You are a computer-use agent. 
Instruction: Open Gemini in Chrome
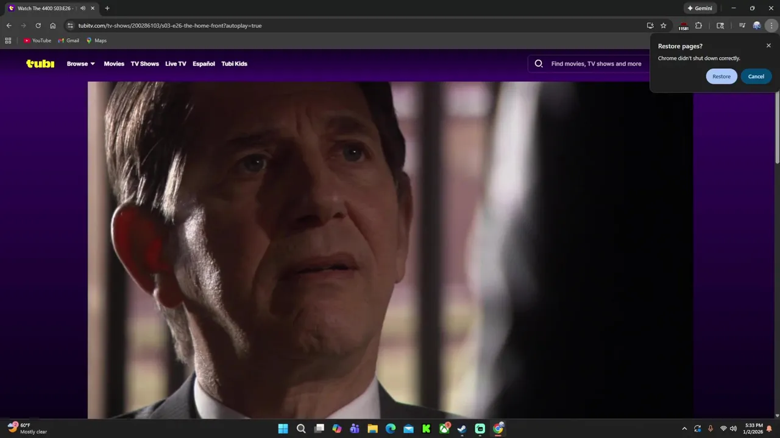coord(700,8)
